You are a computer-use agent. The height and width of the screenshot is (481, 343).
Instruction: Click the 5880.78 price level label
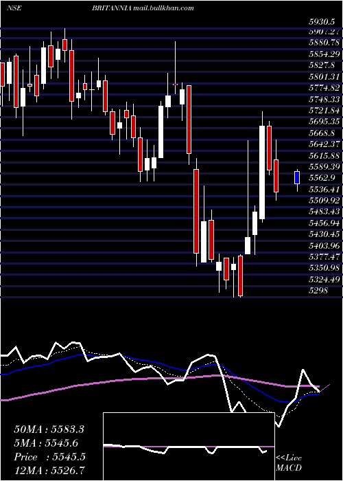point(324,43)
